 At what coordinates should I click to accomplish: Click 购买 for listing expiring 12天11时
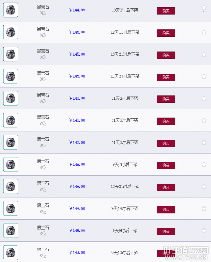click(166, 33)
